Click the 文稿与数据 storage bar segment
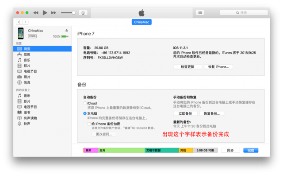This screenshot has width=283, height=175. 162,150
